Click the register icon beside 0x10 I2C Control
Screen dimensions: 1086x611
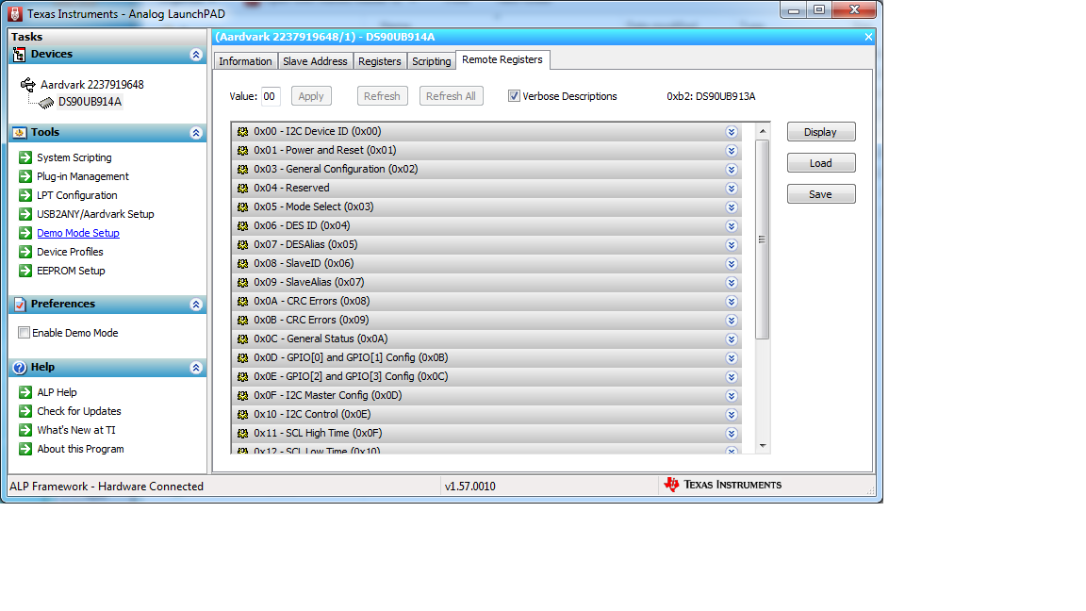[x=242, y=414]
